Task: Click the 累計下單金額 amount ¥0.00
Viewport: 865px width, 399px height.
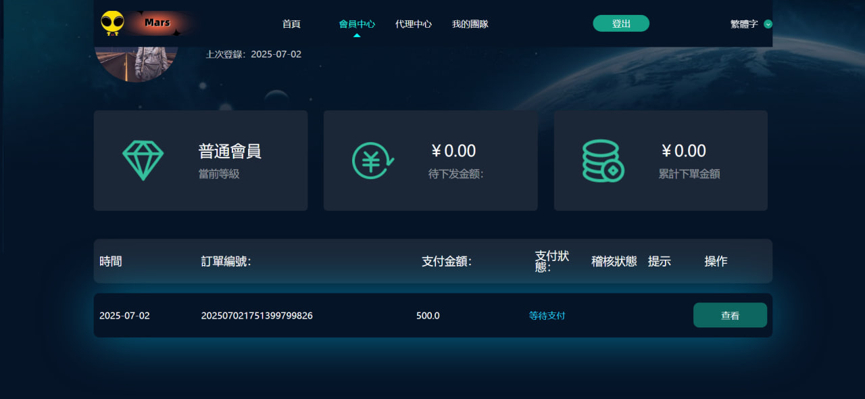Action: (683, 151)
